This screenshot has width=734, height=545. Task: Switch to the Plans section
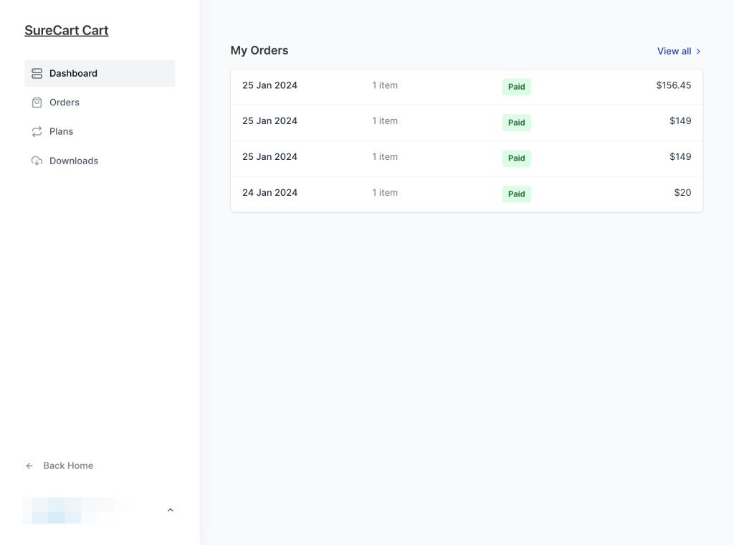[61, 131]
